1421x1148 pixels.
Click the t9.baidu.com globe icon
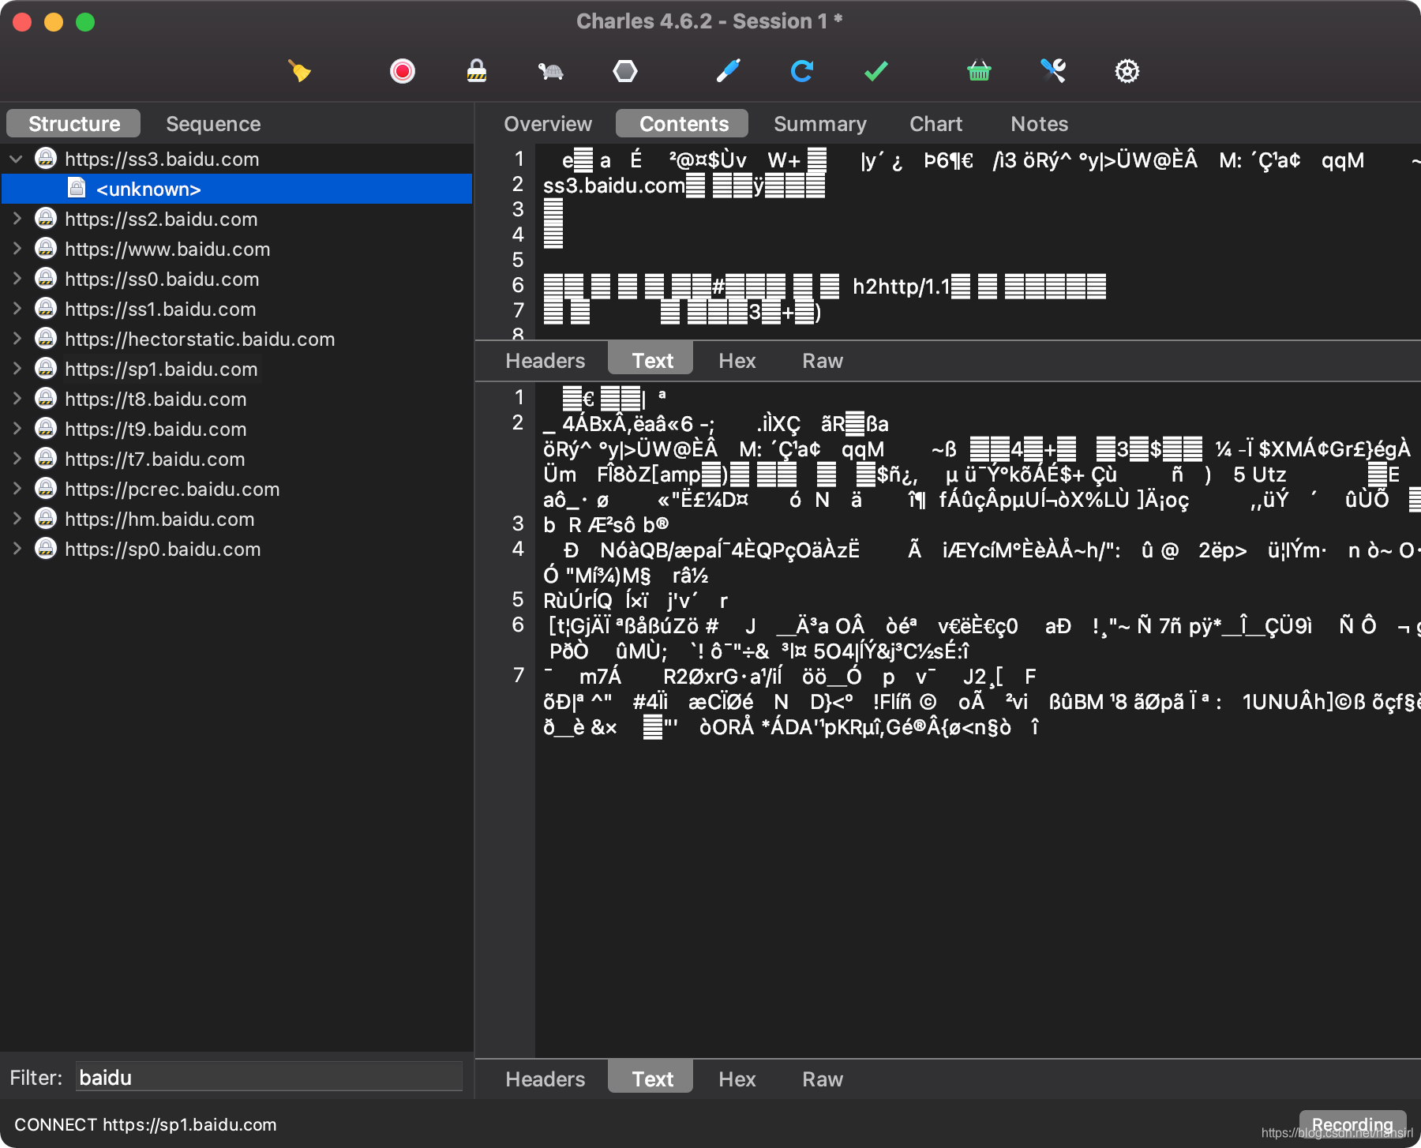click(47, 428)
